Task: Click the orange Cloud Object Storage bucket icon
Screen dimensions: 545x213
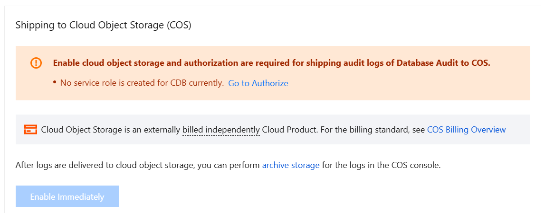Action: 30,129
